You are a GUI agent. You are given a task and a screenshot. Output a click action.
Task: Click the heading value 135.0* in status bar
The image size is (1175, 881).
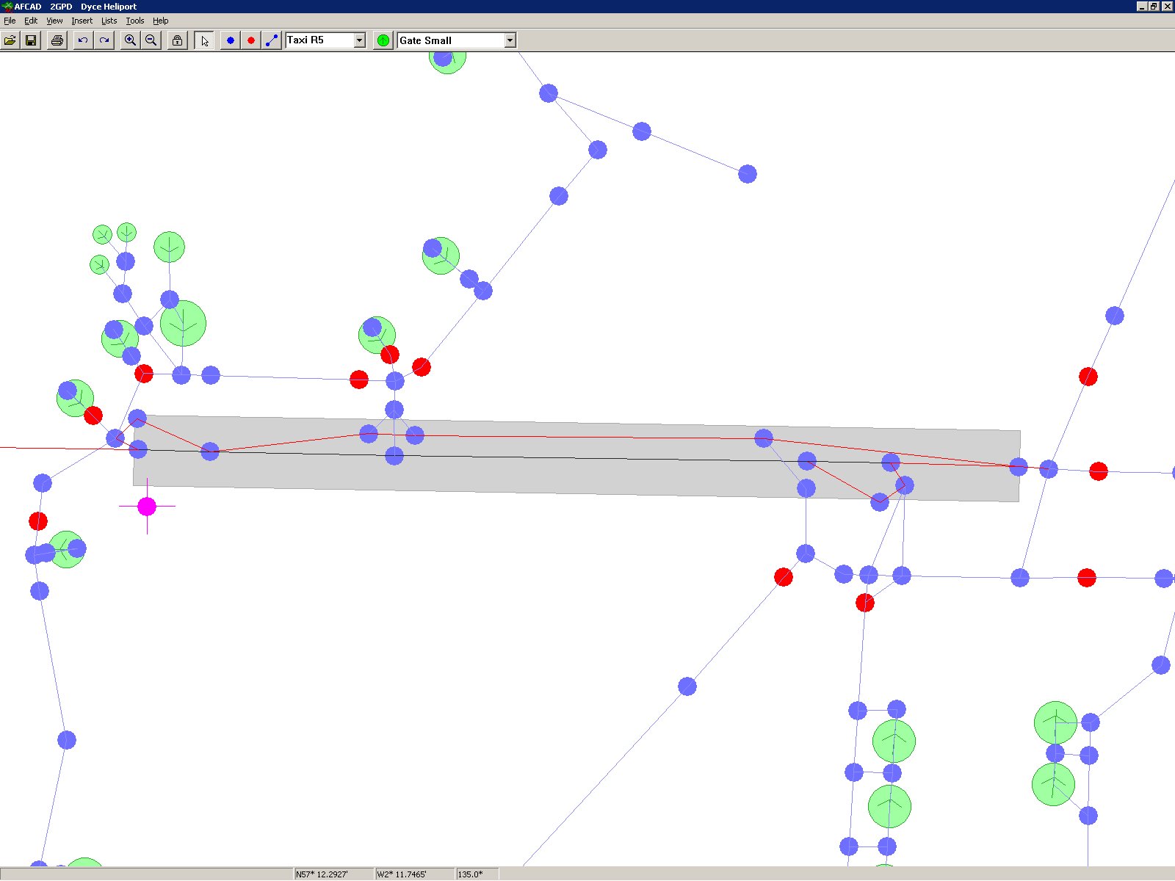tap(477, 874)
